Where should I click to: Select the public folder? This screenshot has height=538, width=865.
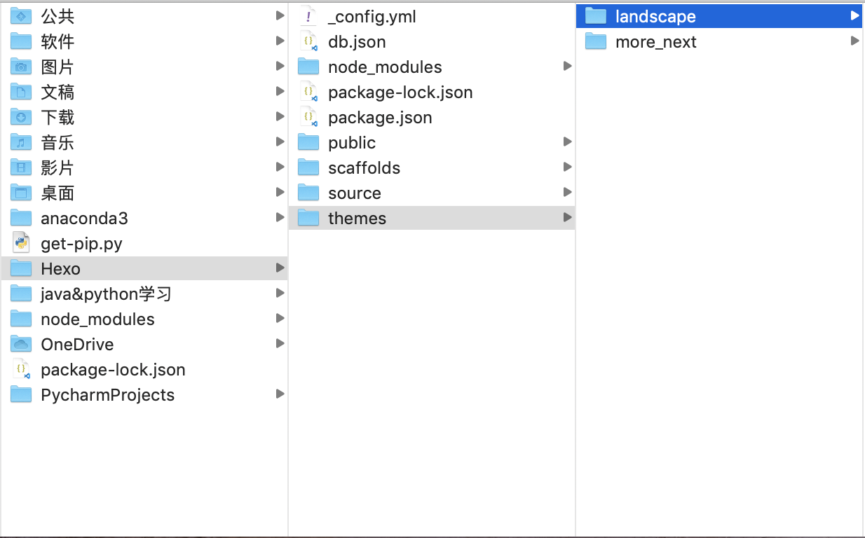(351, 142)
